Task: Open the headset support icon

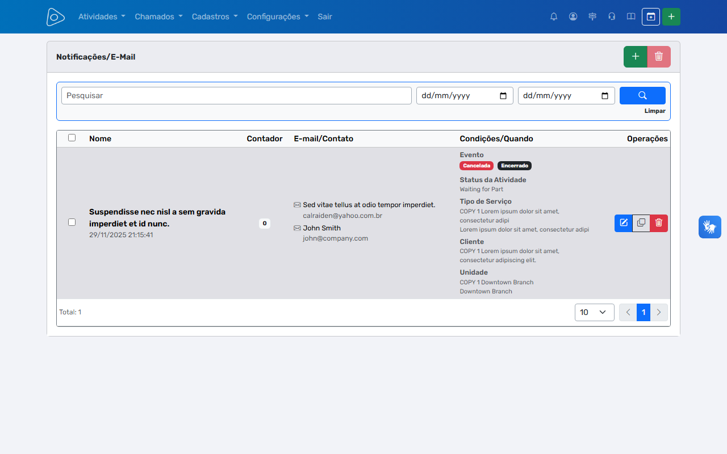Action: pyautogui.click(x=612, y=17)
